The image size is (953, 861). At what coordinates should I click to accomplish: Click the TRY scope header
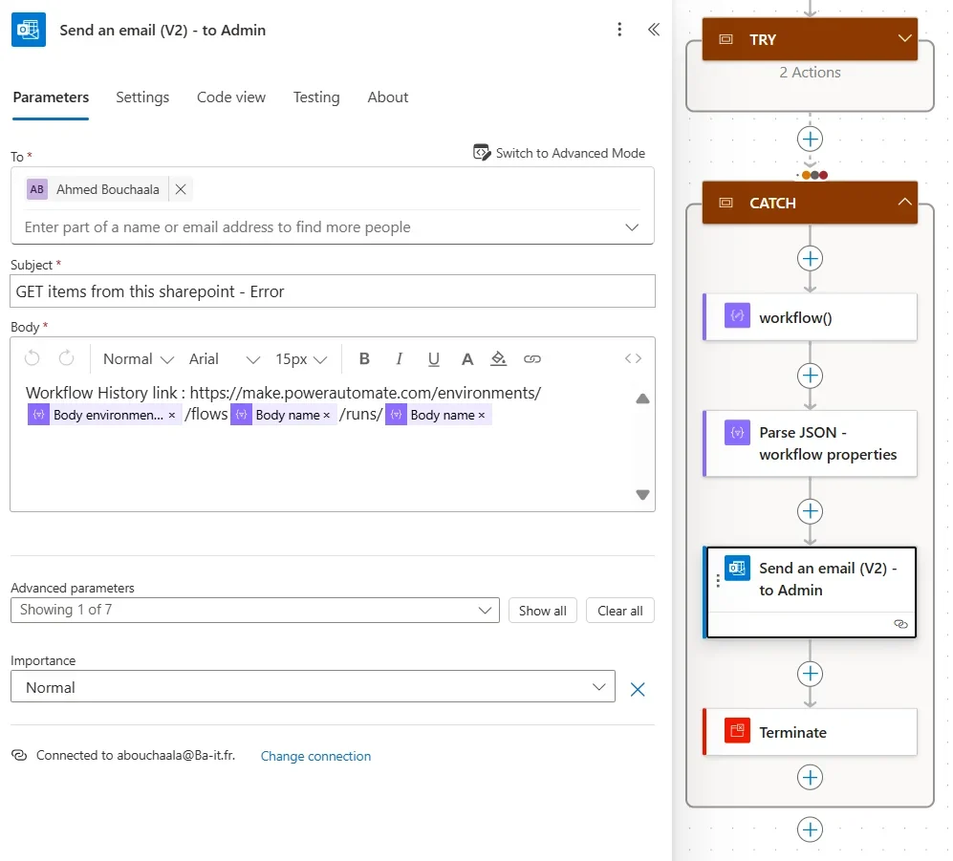point(810,39)
